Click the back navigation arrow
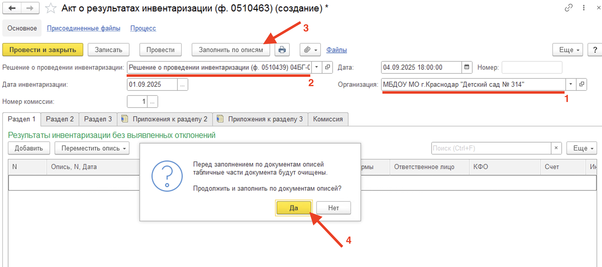602x267 pixels. tap(12, 8)
